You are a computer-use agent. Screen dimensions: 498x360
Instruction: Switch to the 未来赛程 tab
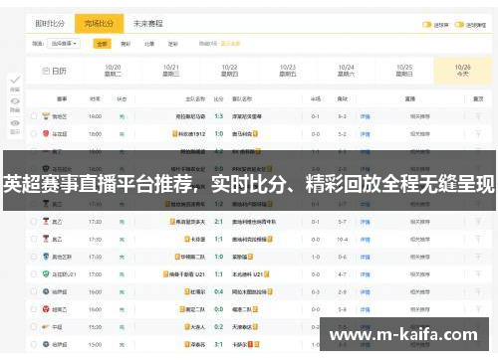[x=148, y=24]
